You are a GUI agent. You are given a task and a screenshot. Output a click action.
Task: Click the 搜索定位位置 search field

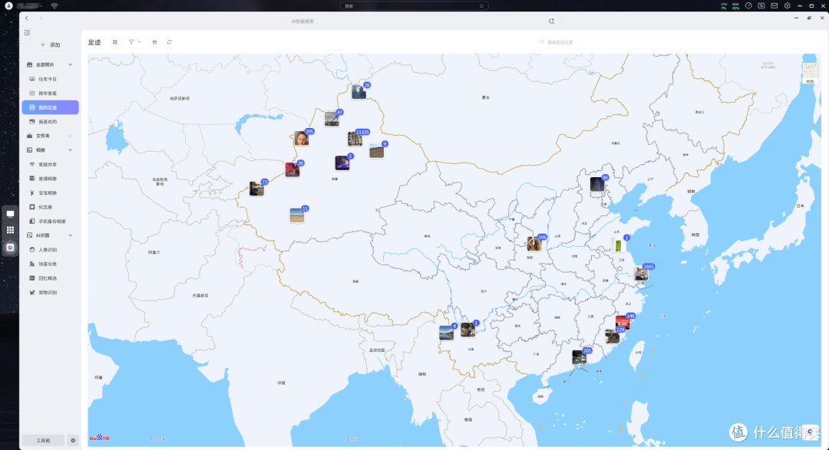click(x=677, y=42)
